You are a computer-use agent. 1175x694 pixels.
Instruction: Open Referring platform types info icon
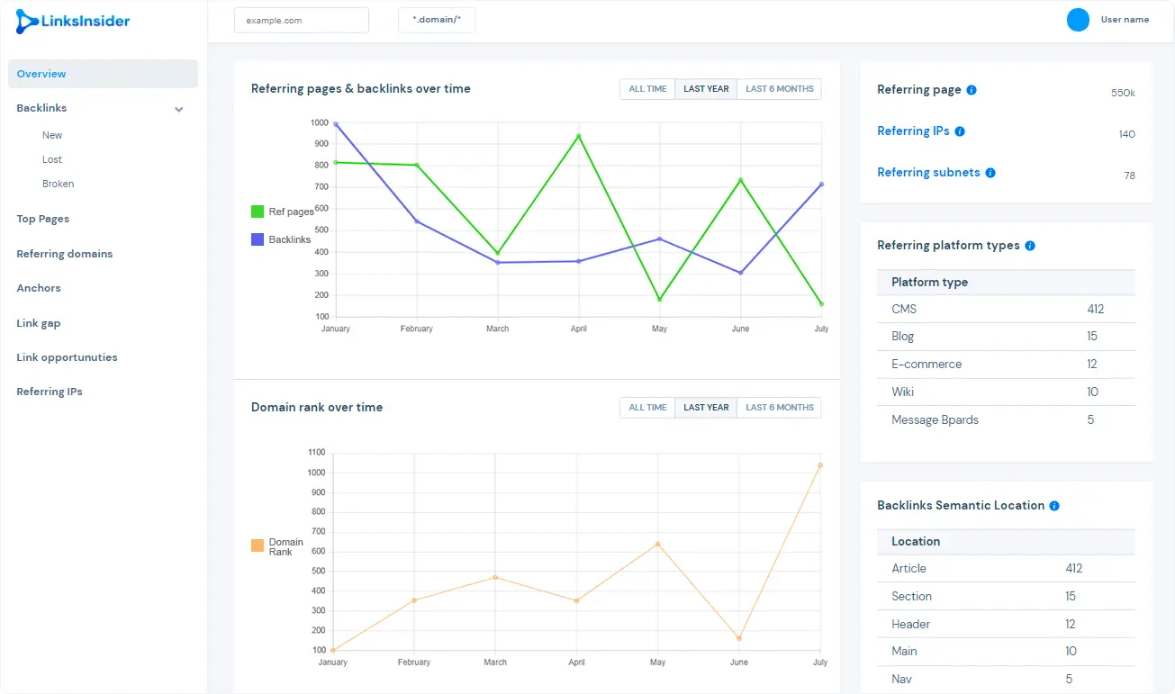1030,246
